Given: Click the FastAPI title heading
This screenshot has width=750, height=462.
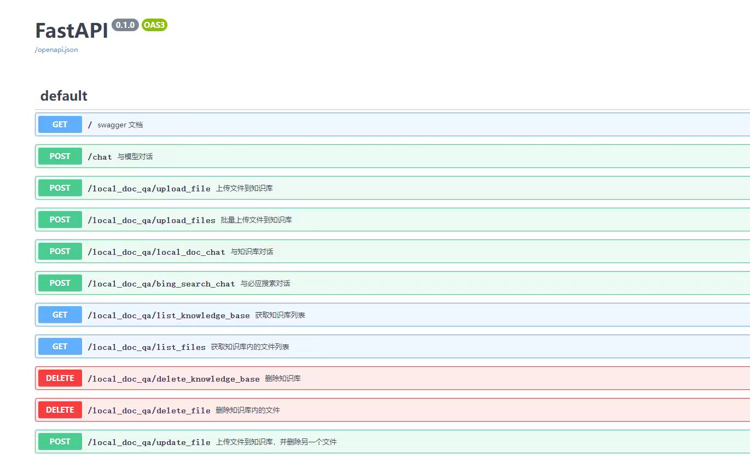Looking at the screenshot, I should click(x=72, y=31).
